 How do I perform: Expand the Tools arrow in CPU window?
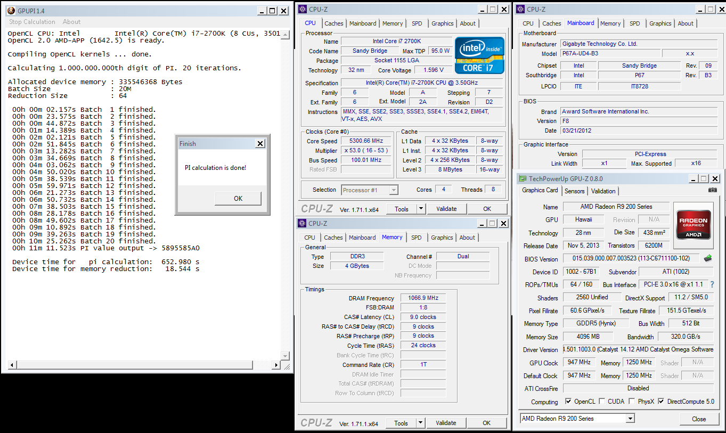tap(421, 209)
